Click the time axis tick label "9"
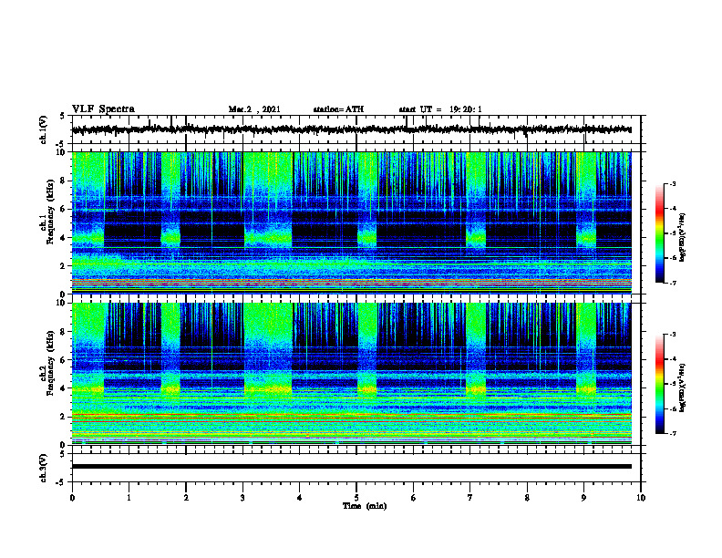The width and height of the screenshot is (722, 558). [x=583, y=498]
